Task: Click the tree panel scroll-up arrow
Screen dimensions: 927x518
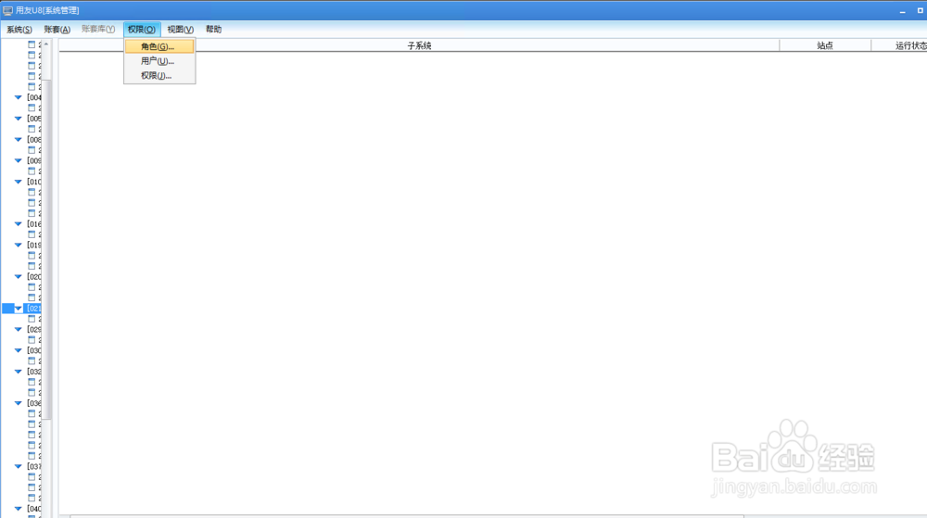Action: pyautogui.click(x=46, y=44)
